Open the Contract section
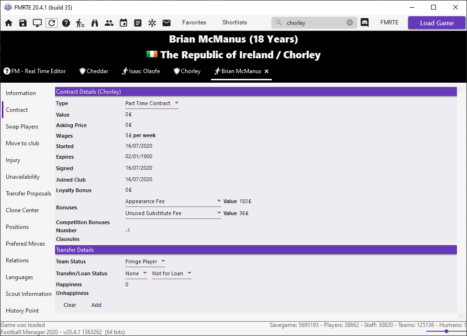Image resolution: width=467 pixels, height=336 pixels. [17, 110]
